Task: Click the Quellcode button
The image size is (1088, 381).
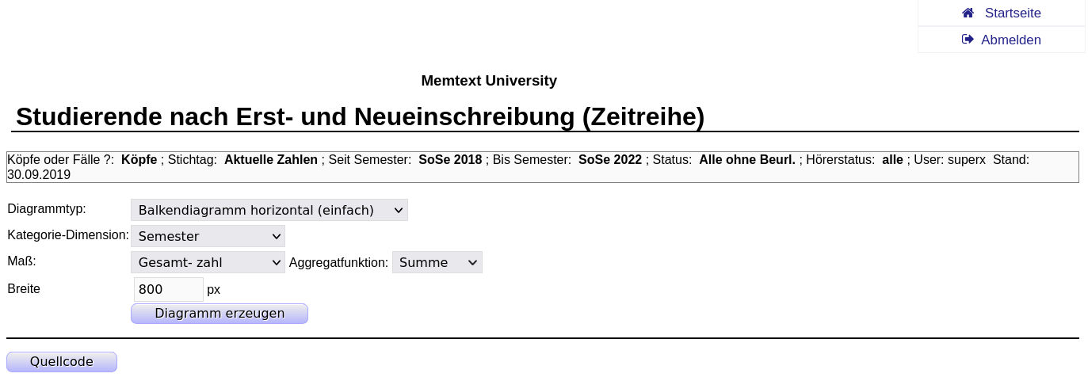Action: click(62, 362)
